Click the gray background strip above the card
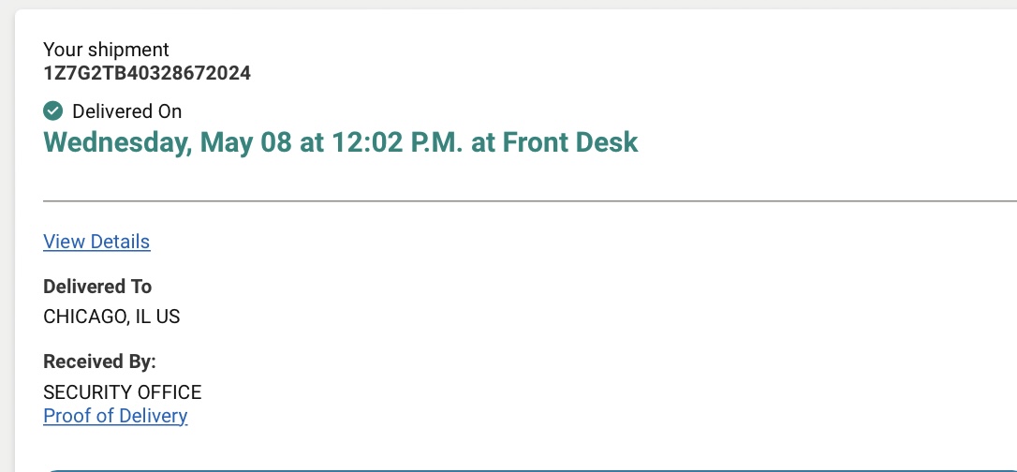The image size is (1017, 472). pos(508,4)
